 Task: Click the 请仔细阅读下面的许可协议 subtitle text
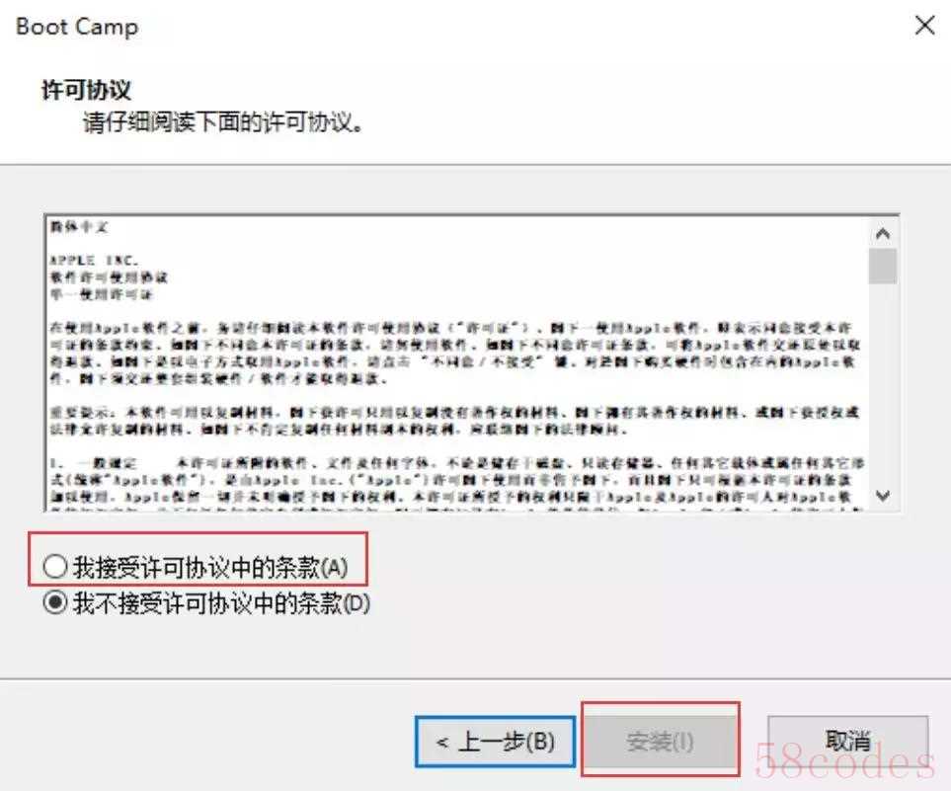click(223, 123)
